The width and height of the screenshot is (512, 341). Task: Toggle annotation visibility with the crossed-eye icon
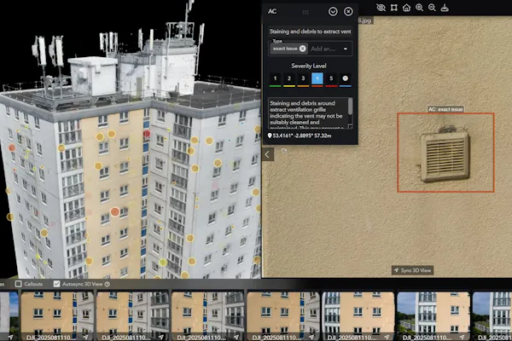click(381, 8)
